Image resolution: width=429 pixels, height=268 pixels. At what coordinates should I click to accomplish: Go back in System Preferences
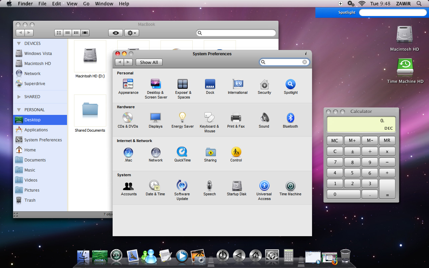point(119,62)
